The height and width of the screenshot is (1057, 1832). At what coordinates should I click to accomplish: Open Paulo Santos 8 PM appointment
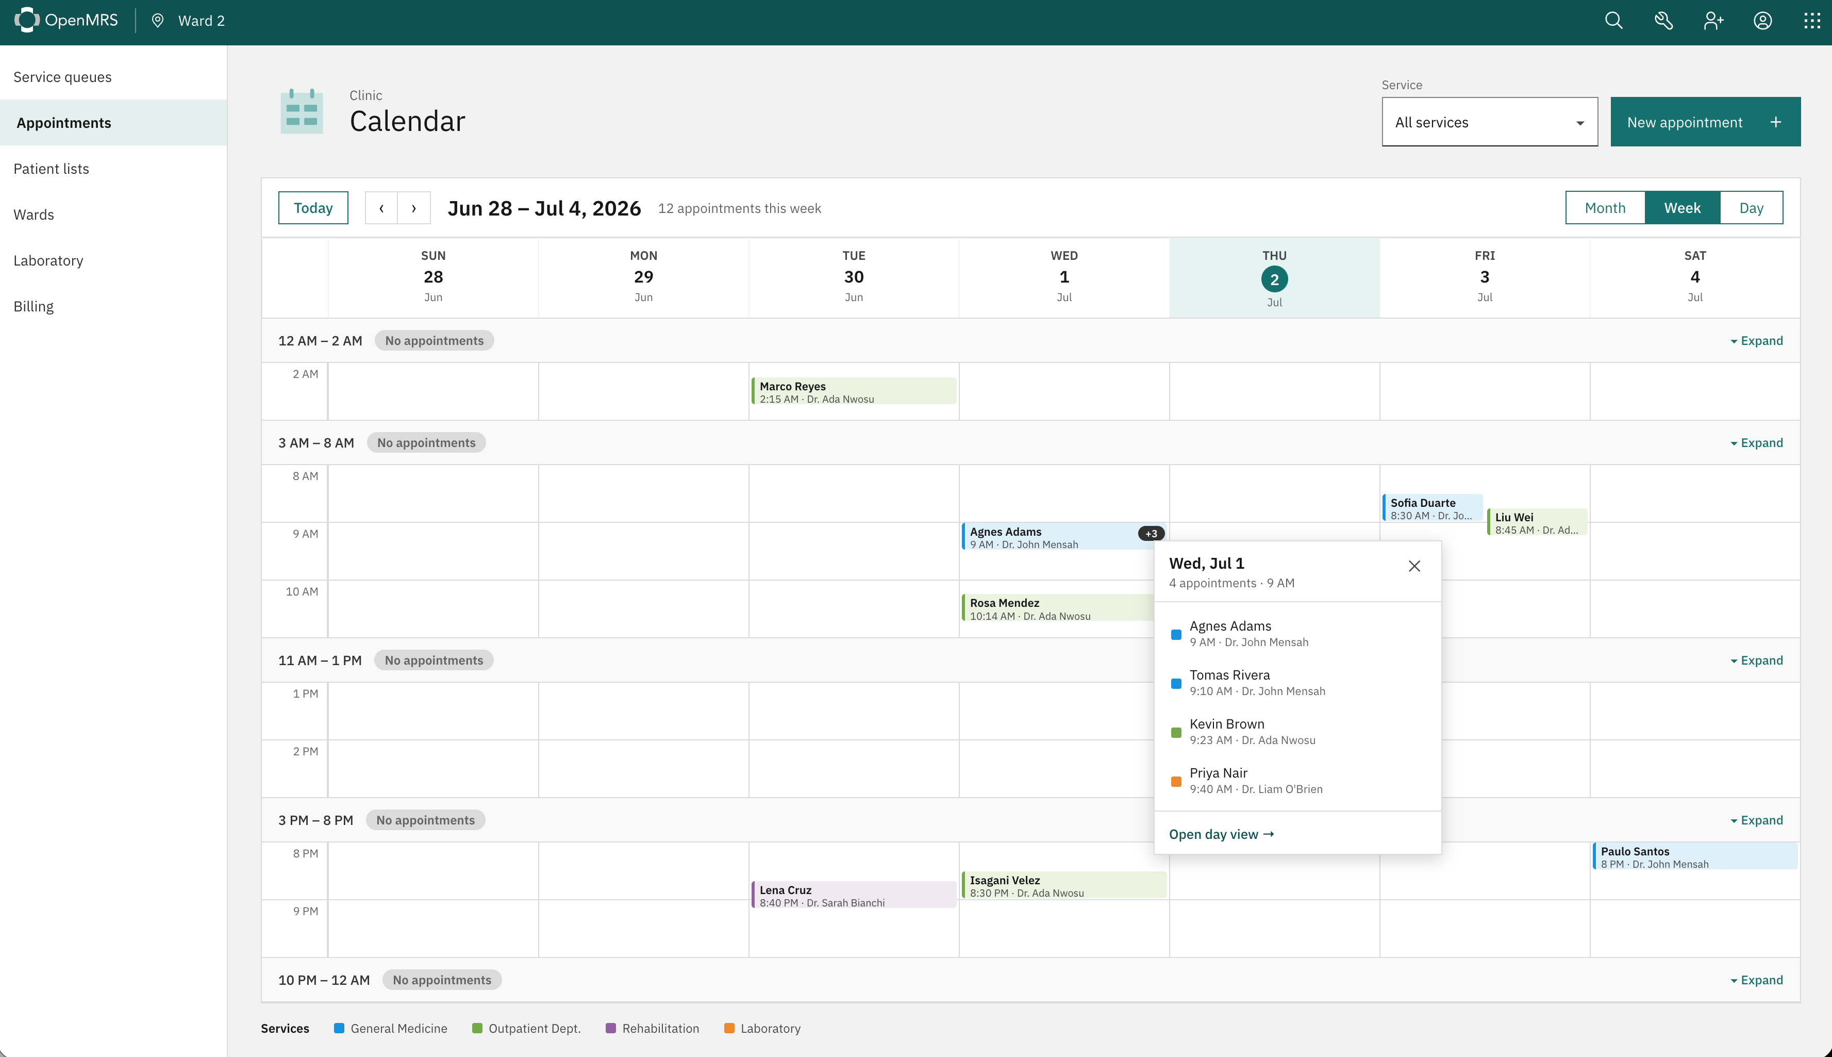click(1695, 856)
